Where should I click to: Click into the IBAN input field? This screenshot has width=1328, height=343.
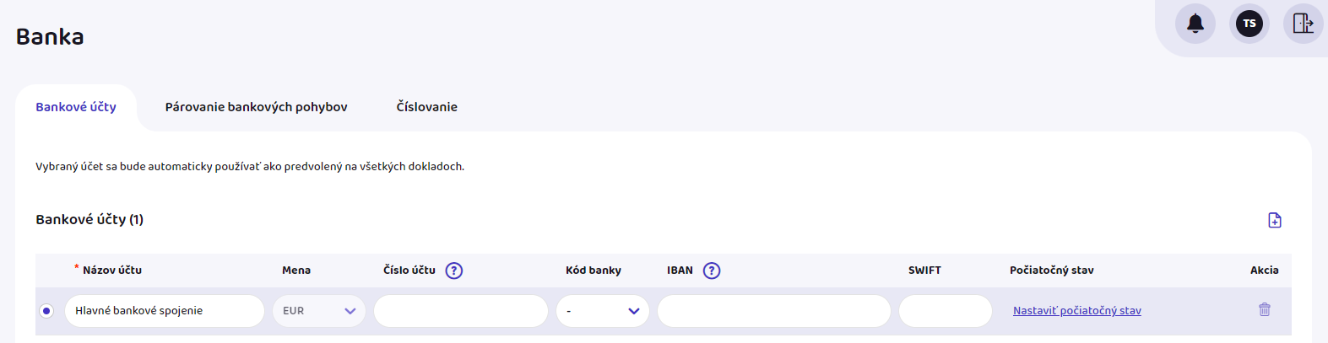773,311
